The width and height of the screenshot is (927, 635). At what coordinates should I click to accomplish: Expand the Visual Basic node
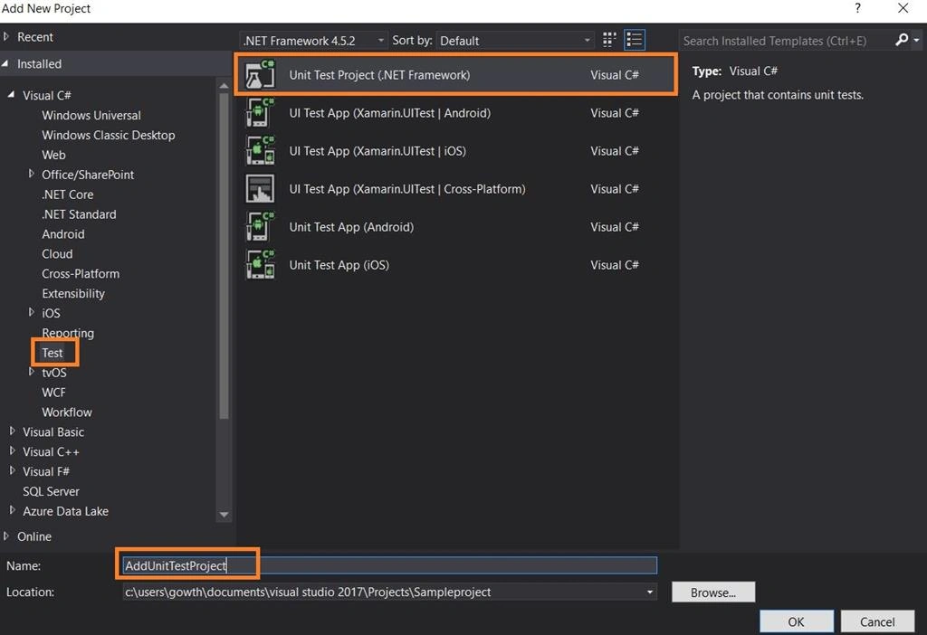(12, 431)
